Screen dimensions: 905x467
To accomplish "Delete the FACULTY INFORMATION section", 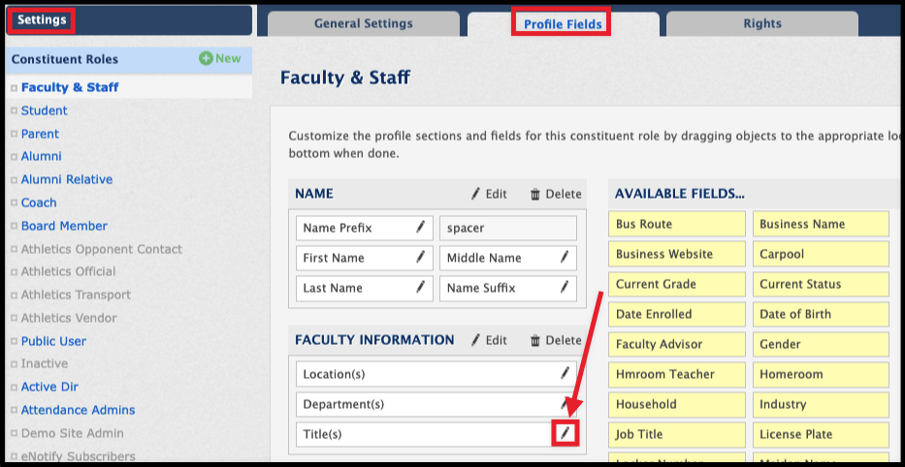I will [555, 340].
